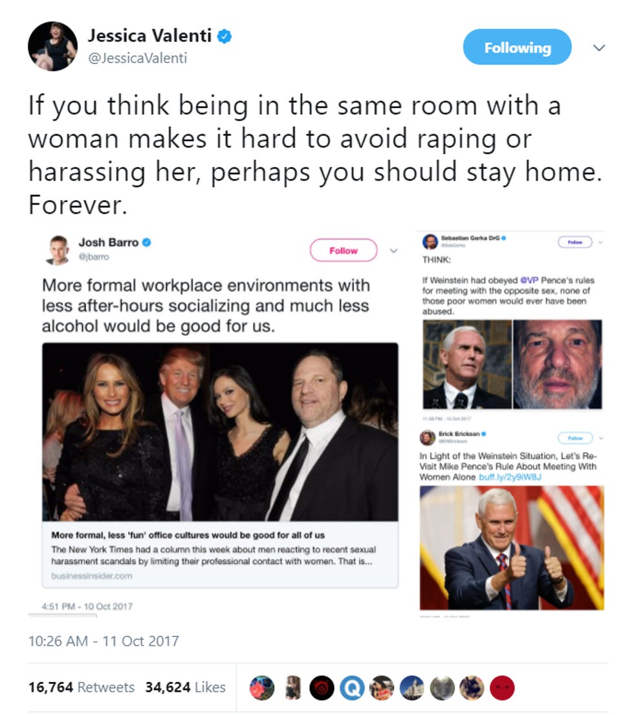The image size is (634, 715).
Task: Open the @JessicaValenti handle link
Action: click(137, 58)
